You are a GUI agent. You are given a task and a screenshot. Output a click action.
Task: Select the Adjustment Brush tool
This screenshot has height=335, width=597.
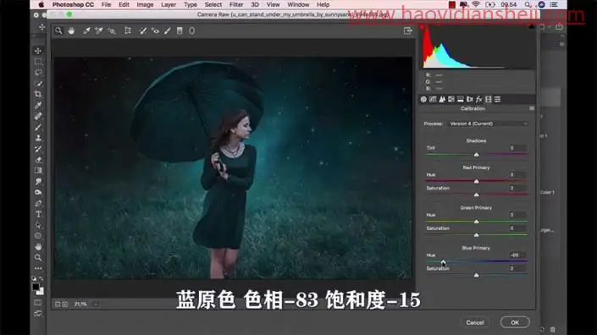(x=168, y=30)
